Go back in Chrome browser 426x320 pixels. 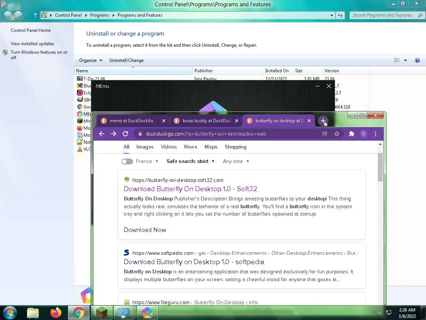102,134
